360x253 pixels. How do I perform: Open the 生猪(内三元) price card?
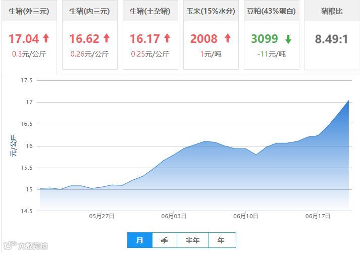[90, 34]
